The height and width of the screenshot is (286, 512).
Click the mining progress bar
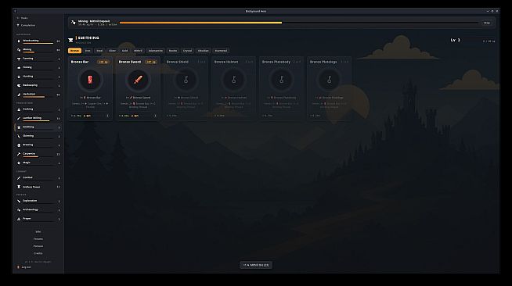[x=299, y=23]
